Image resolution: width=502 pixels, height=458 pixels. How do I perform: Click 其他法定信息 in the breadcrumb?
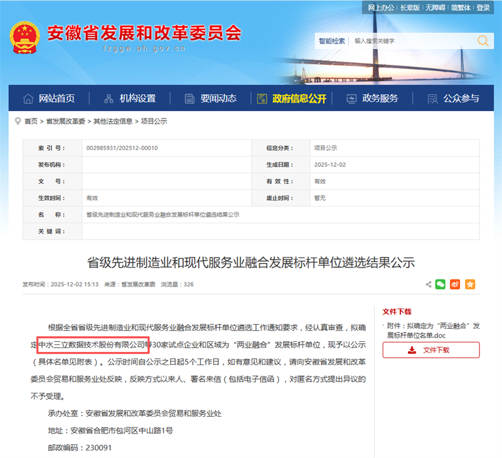113,121
